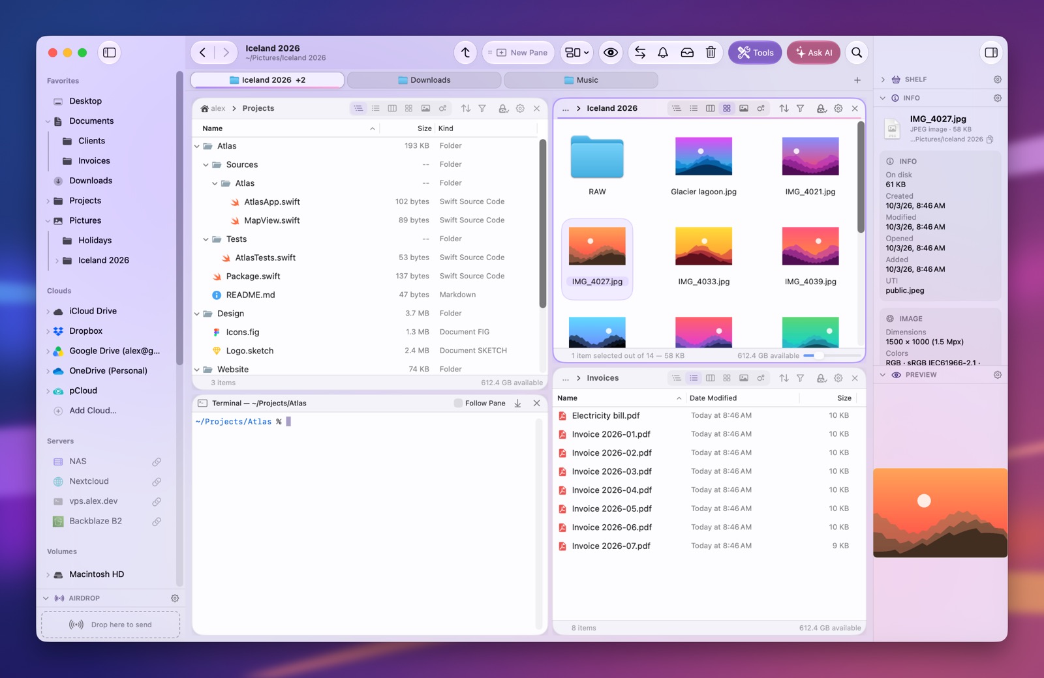Screen dimensions: 1044x678
Task: Switch to the Downloads tab
Action: [424, 80]
